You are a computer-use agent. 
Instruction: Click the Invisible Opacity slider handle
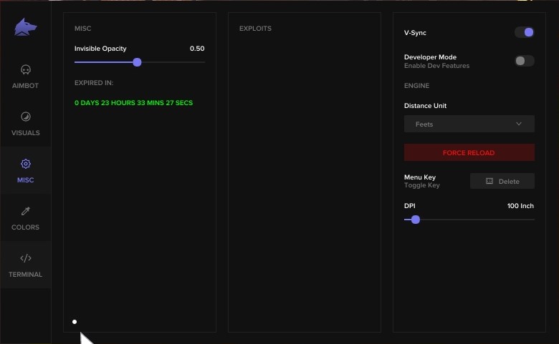point(137,62)
